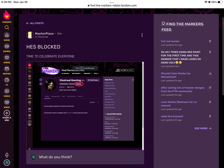Tap the battery status icon
Screen dimensions: 224x168
click(x=220, y=2)
